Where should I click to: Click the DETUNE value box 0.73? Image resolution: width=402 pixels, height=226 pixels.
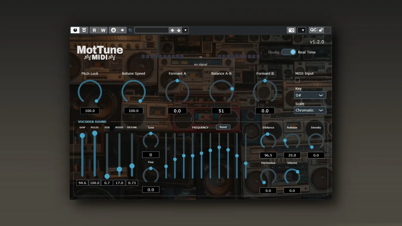pyautogui.click(x=132, y=183)
